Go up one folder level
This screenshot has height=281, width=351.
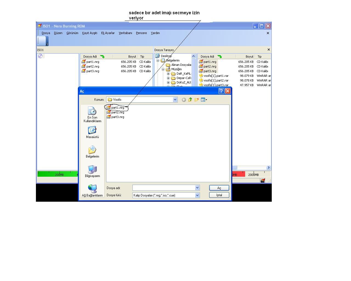click(190, 100)
